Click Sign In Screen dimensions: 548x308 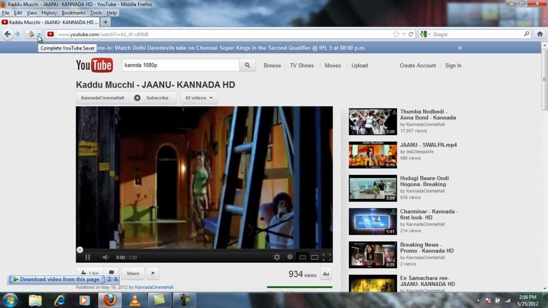coord(453,65)
